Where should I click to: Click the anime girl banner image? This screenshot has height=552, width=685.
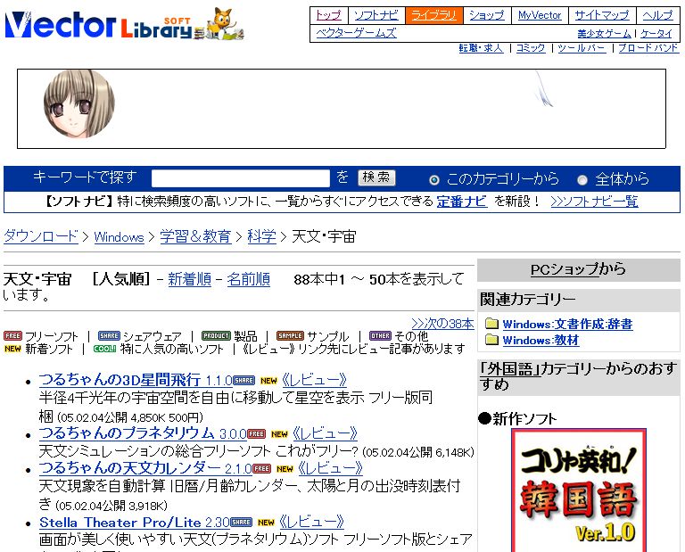point(78,103)
